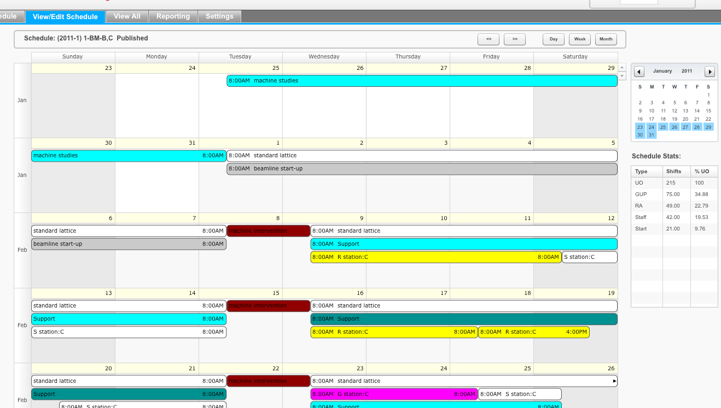The height and width of the screenshot is (408, 721).
Task: Click the >> next period button
Action: point(515,39)
